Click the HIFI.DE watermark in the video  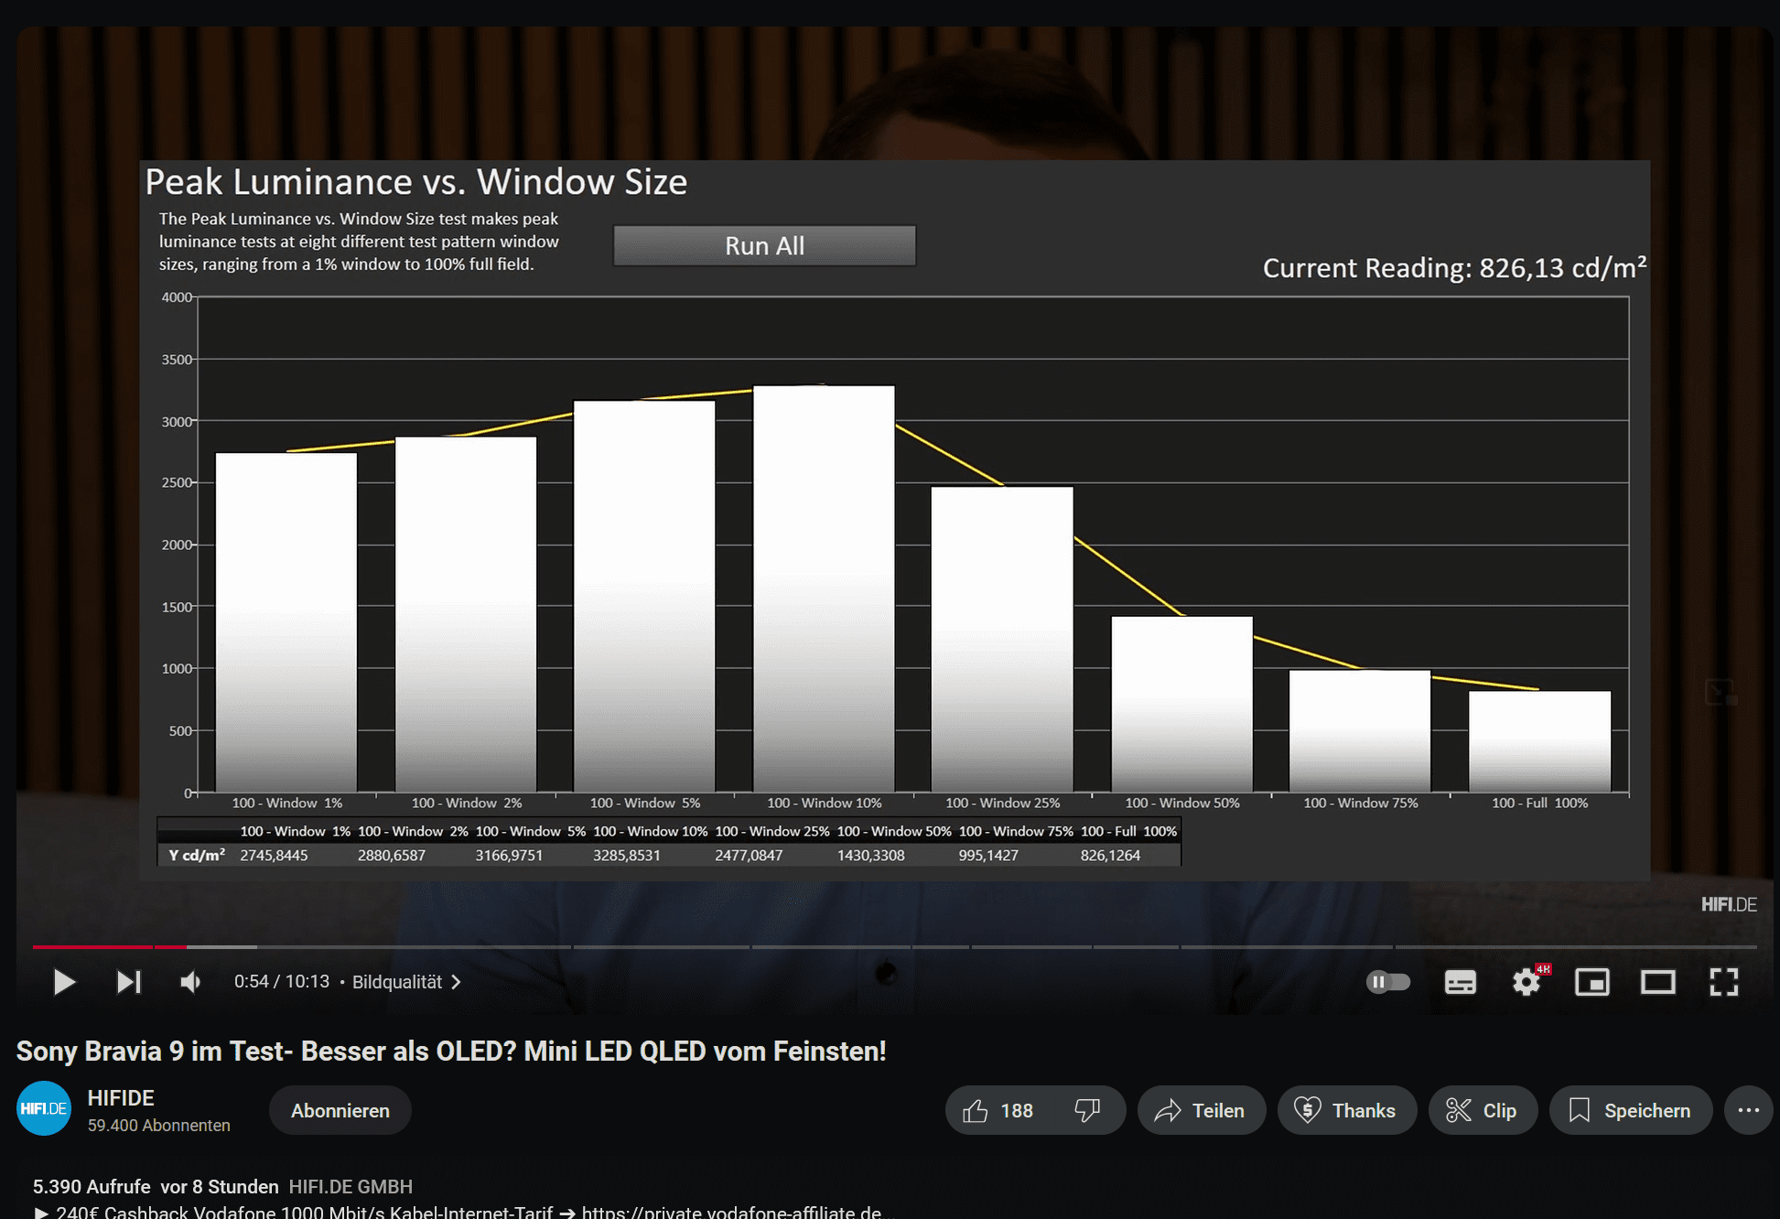(1729, 904)
